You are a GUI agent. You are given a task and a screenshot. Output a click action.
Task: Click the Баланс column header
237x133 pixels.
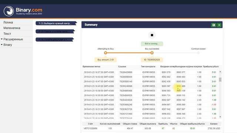click(x=214, y=124)
